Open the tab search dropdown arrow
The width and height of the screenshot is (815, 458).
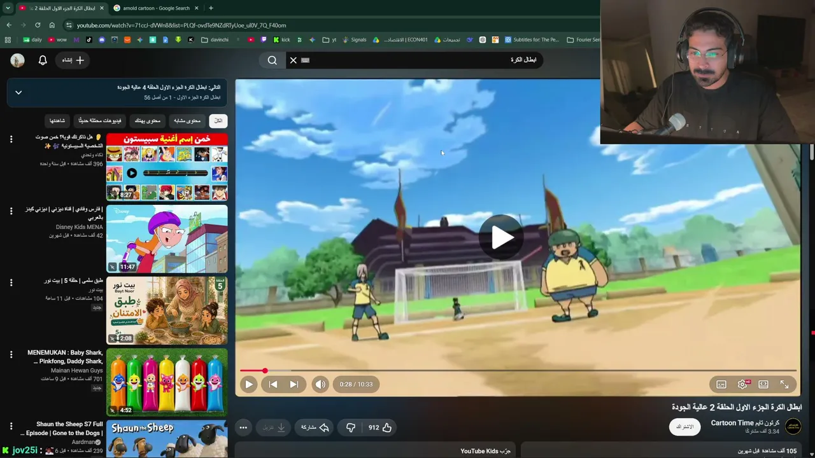tap(8, 8)
